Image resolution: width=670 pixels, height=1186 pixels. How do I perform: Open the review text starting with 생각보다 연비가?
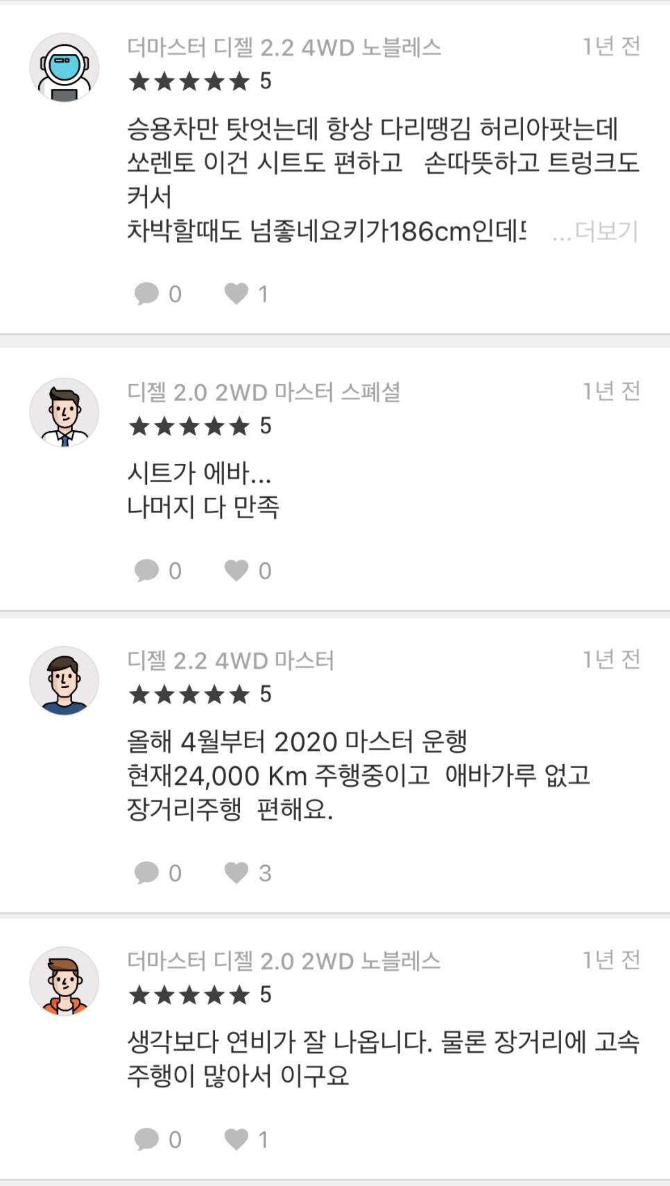click(384, 1059)
